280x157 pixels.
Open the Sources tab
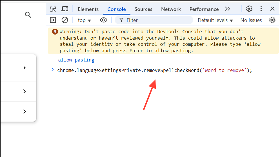click(143, 9)
